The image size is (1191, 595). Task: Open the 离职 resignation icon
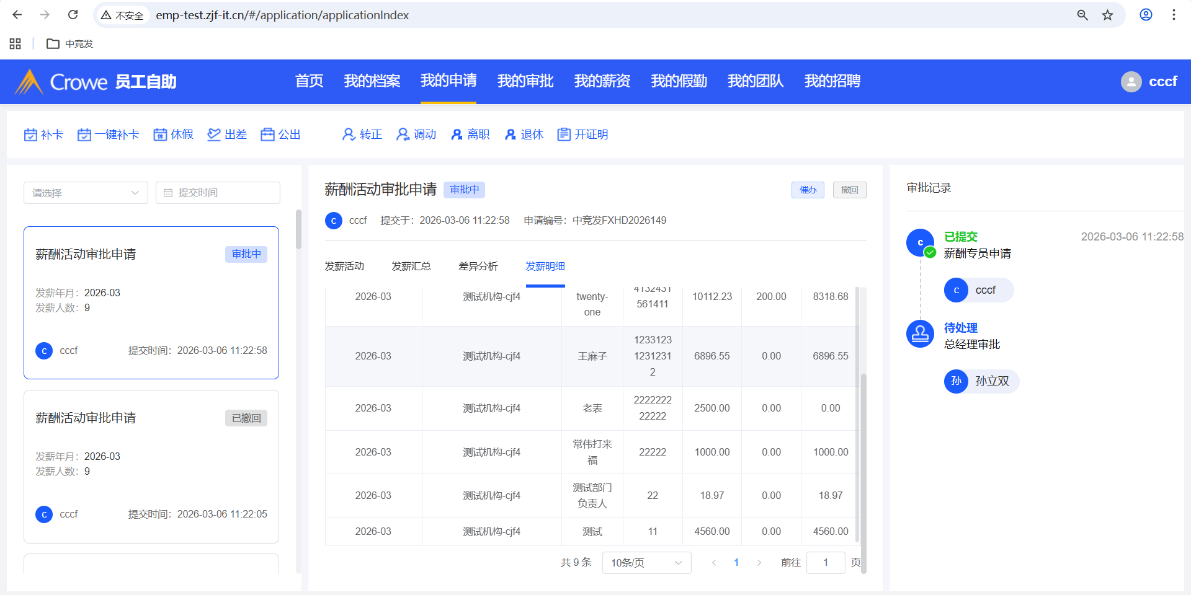click(457, 134)
